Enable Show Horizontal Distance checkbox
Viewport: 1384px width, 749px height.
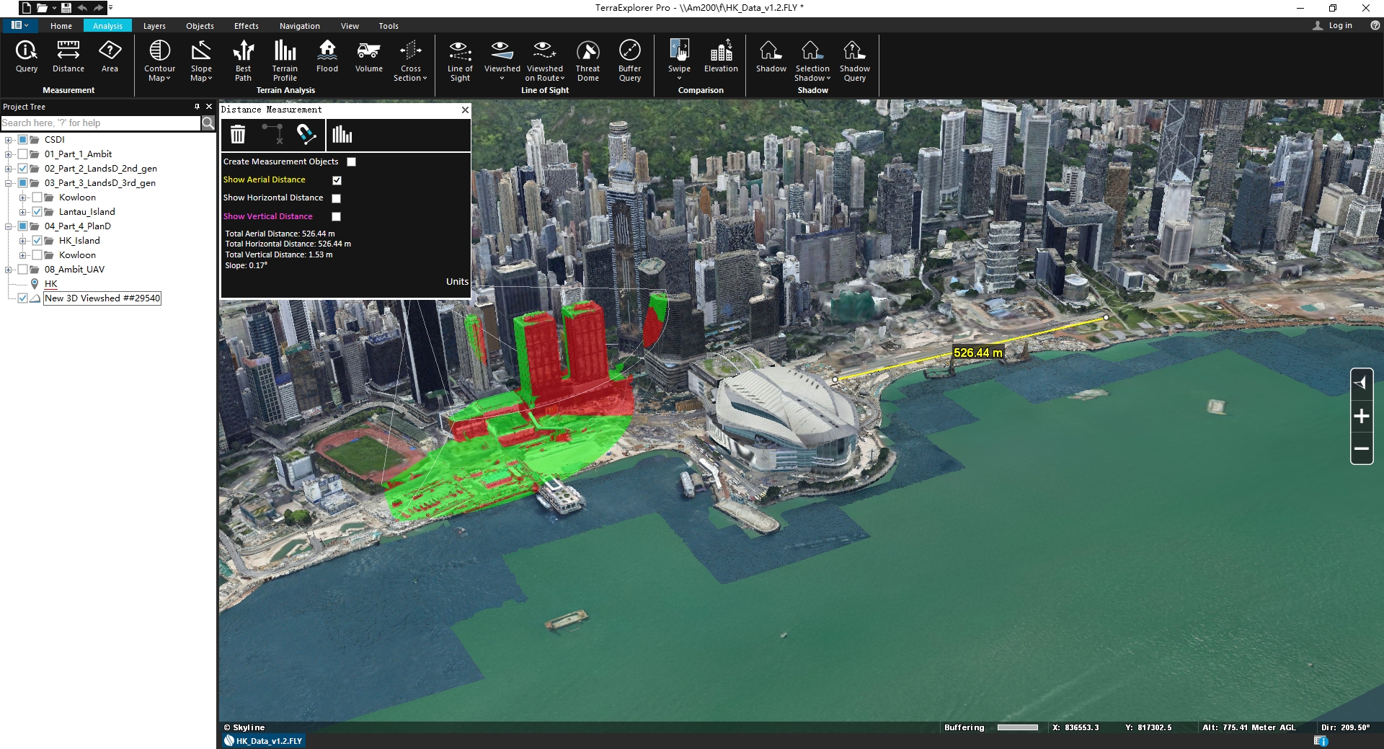tap(336, 198)
